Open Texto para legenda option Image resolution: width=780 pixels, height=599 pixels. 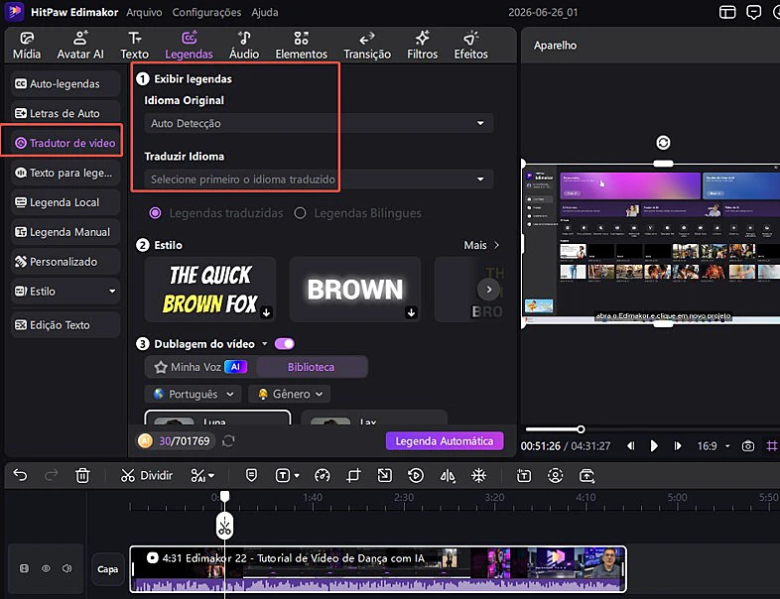tap(65, 173)
